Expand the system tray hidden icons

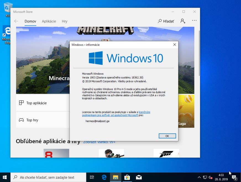[199, 177]
